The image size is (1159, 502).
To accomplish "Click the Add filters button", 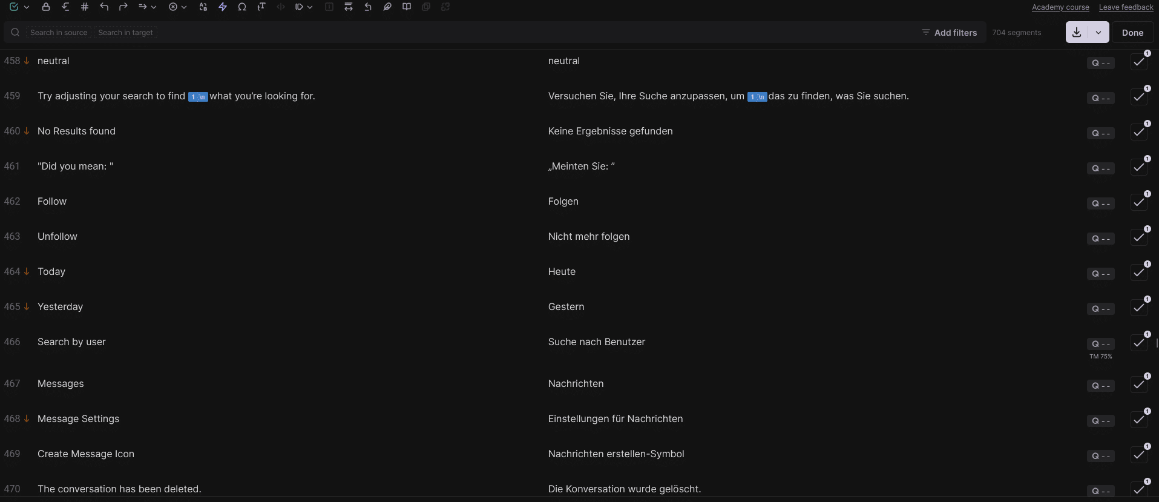I will pyautogui.click(x=949, y=33).
